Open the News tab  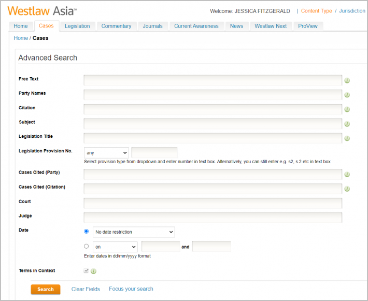(x=236, y=26)
